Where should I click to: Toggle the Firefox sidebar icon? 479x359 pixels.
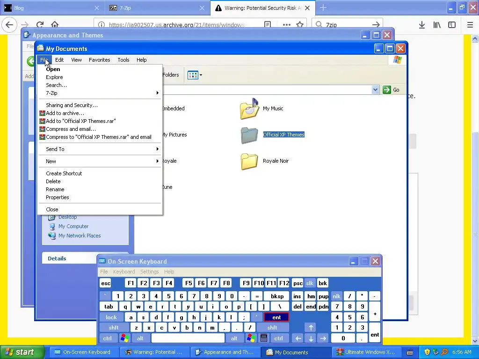click(452, 25)
